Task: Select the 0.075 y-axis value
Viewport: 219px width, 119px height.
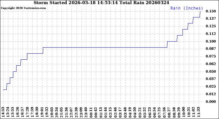Action: point(211,56)
